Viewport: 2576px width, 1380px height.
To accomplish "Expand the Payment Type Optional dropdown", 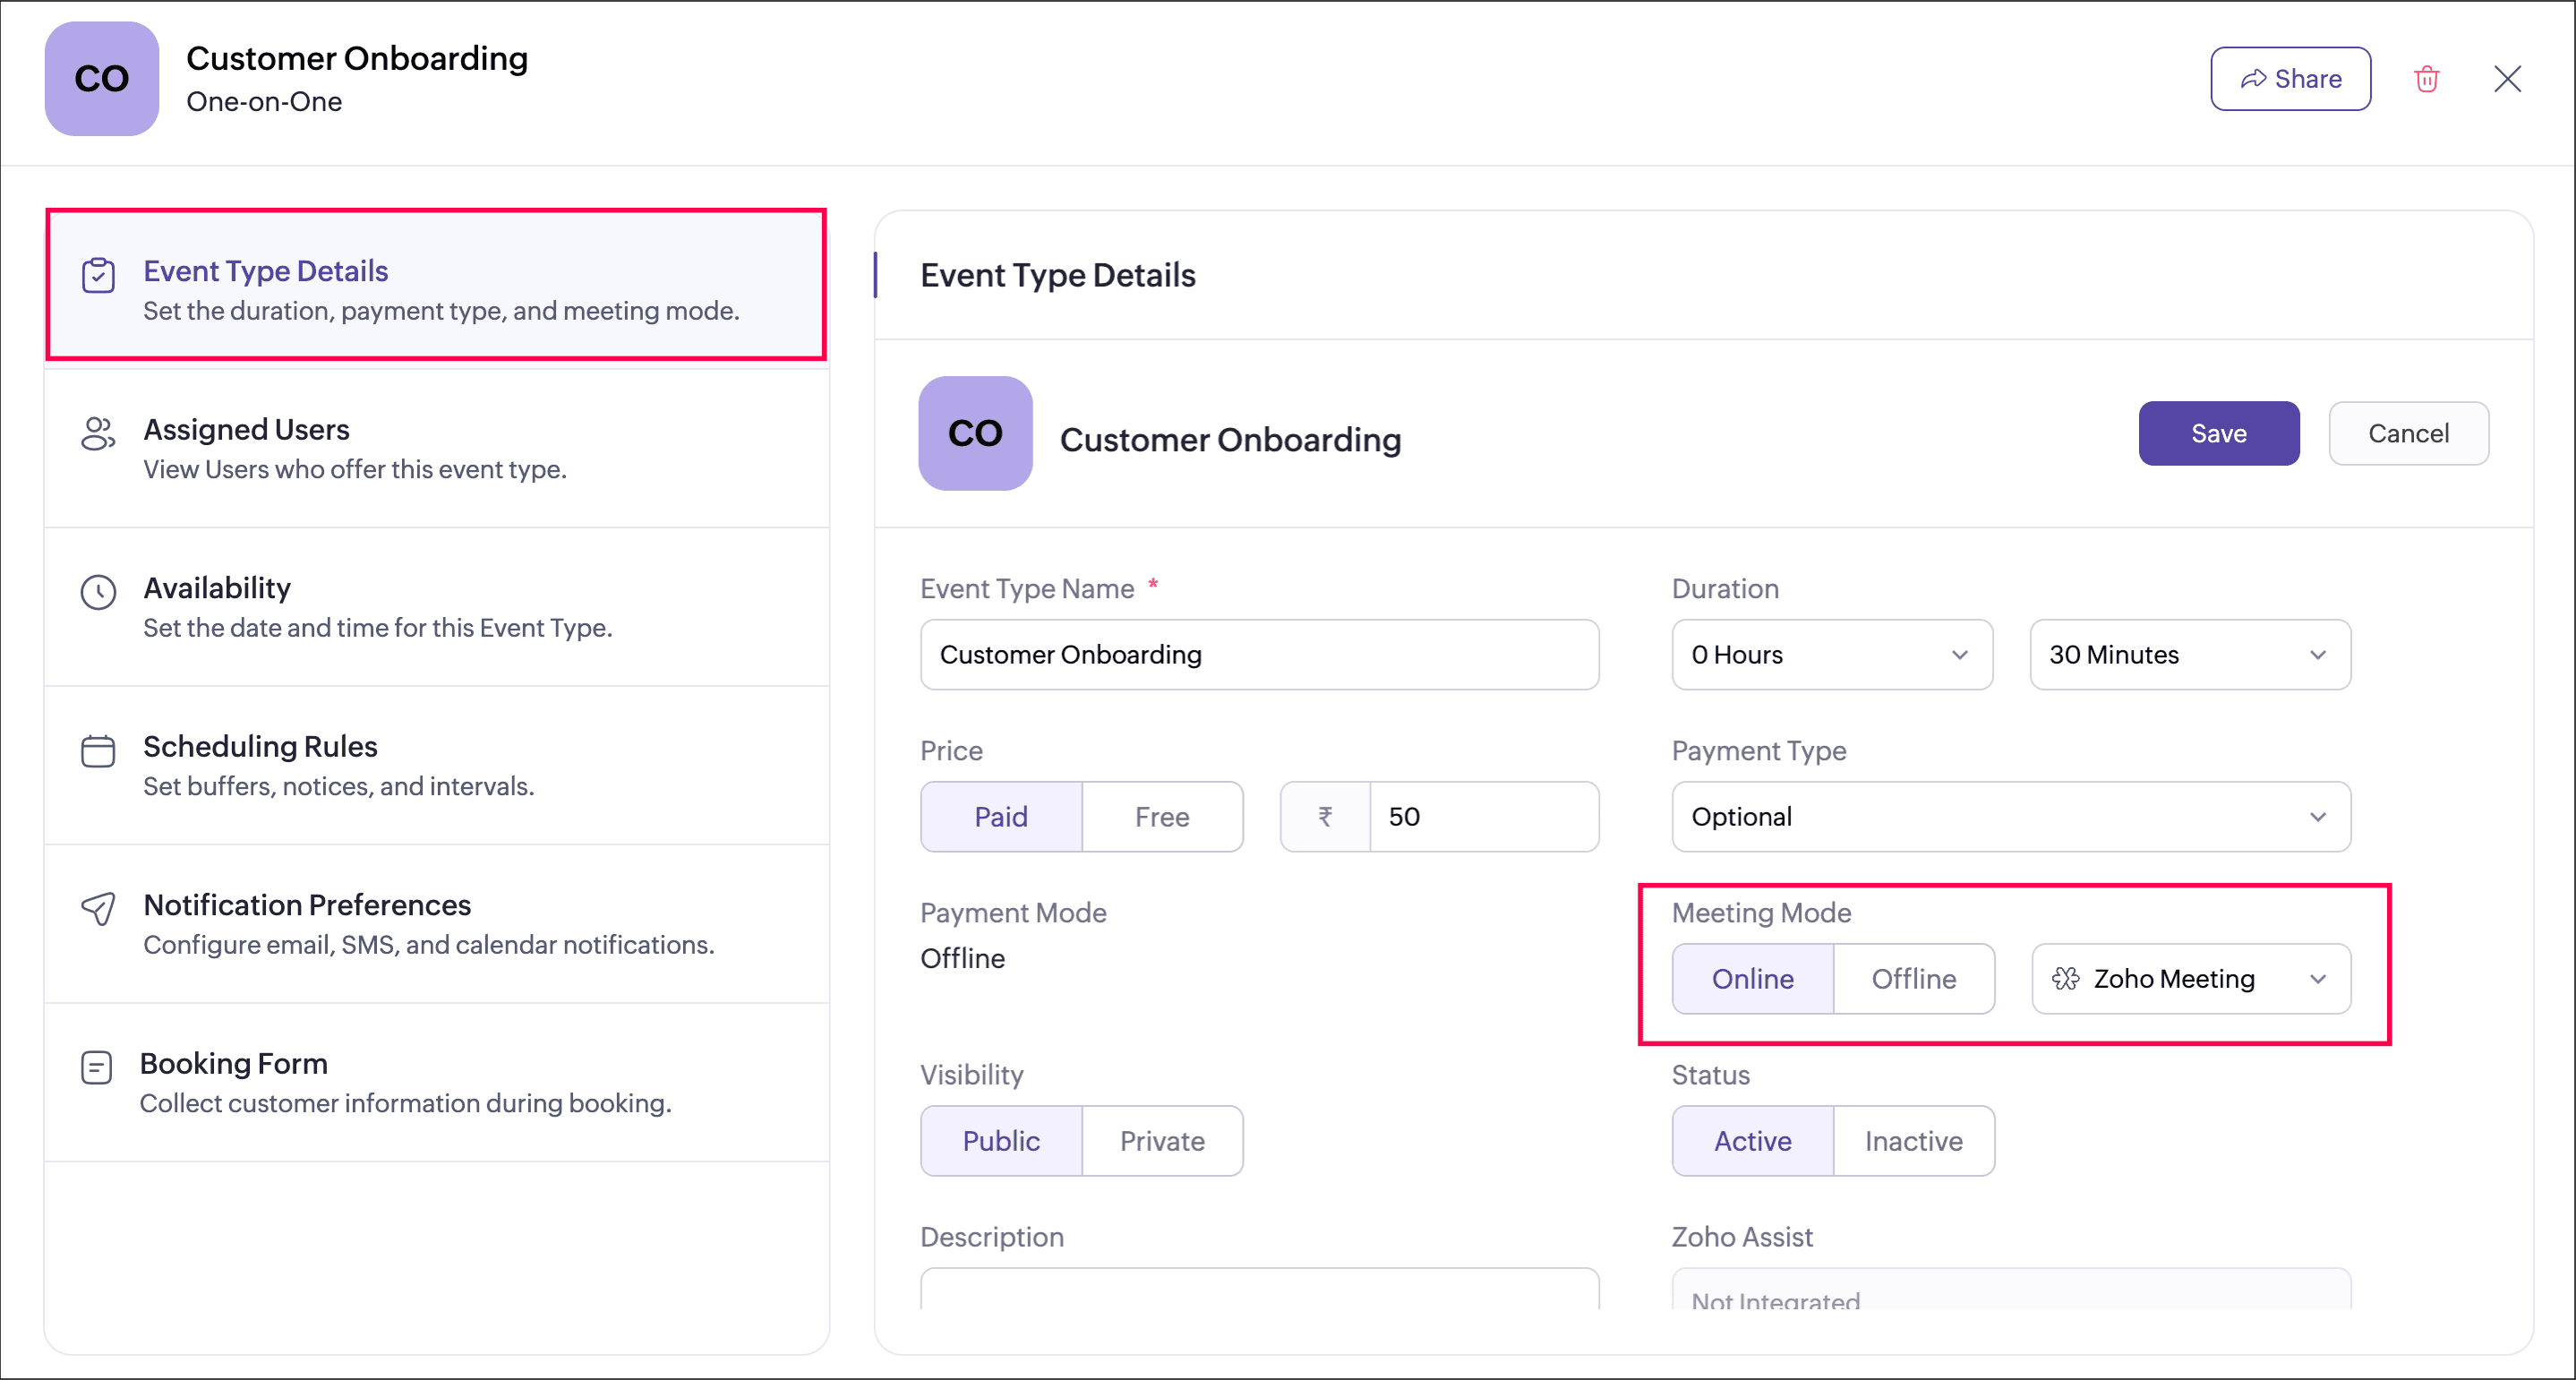I will 2010,816.
